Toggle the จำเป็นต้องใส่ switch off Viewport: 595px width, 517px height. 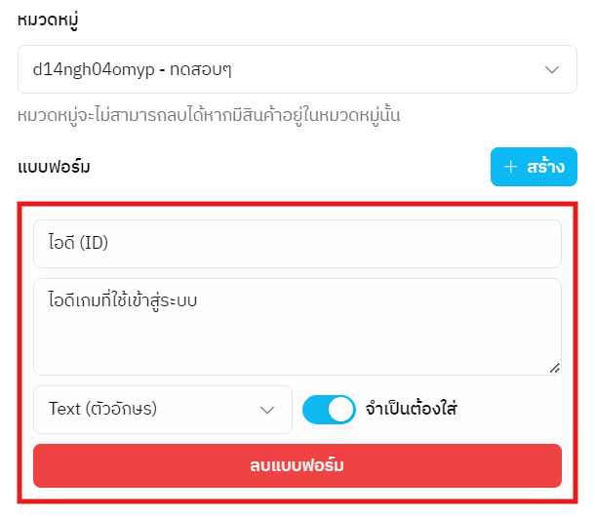pyautogui.click(x=329, y=410)
